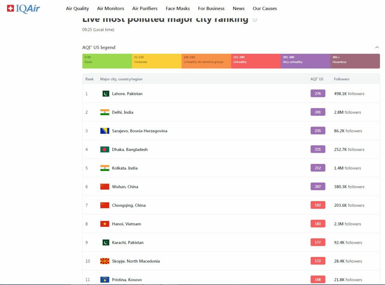The height and width of the screenshot is (285, 385).
Task: Open Delhi, India city link
Action: pyautogui.click(x=123, y=112)
